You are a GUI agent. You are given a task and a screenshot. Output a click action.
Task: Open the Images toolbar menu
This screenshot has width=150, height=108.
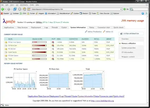[40, 13]
